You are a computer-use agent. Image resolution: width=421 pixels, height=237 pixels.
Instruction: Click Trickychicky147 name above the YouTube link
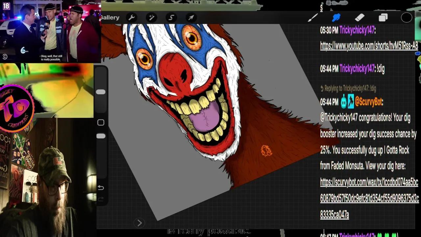(x=357, y=30)
